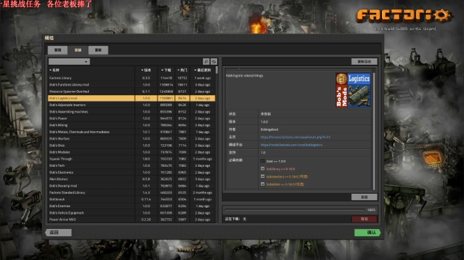464x260 pixels.
Task: Sort the mod list by 版本 column
Action: (146, 70)
